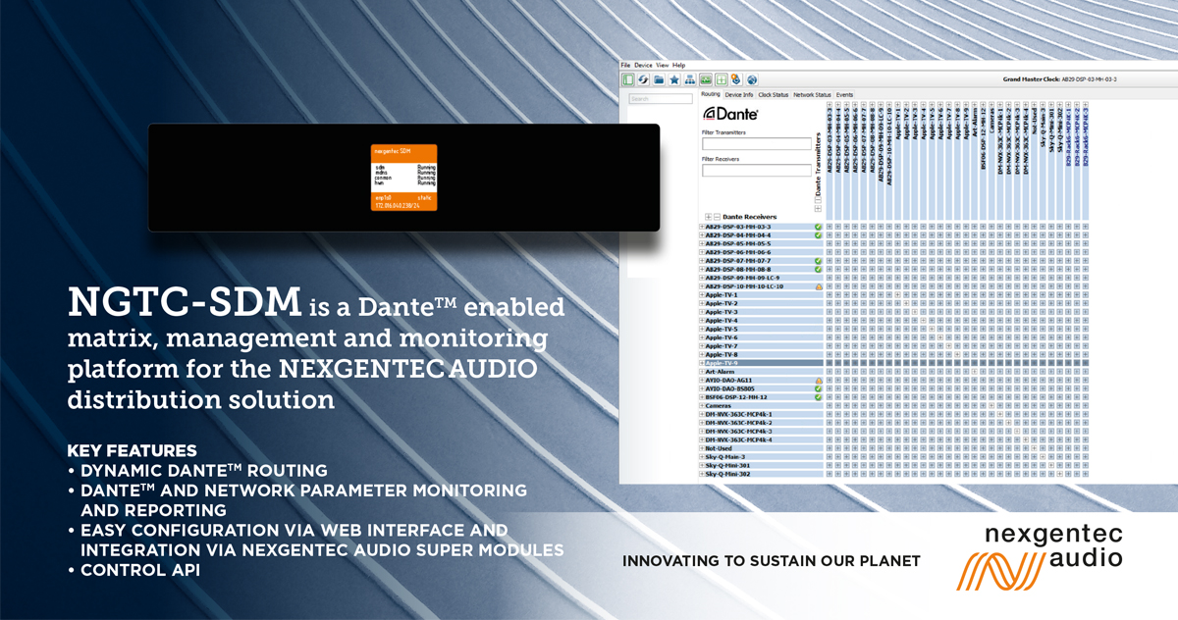Select the DM-NVX-363C-MCP4k-4 receiver label
Screen dimensions: 1178x620
coord(739,439)
